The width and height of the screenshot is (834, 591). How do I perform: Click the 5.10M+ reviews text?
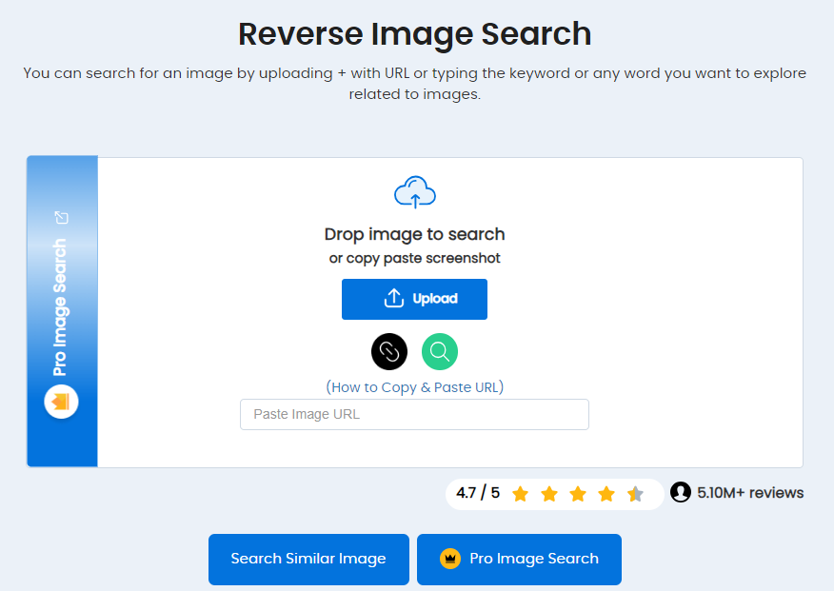750,493
